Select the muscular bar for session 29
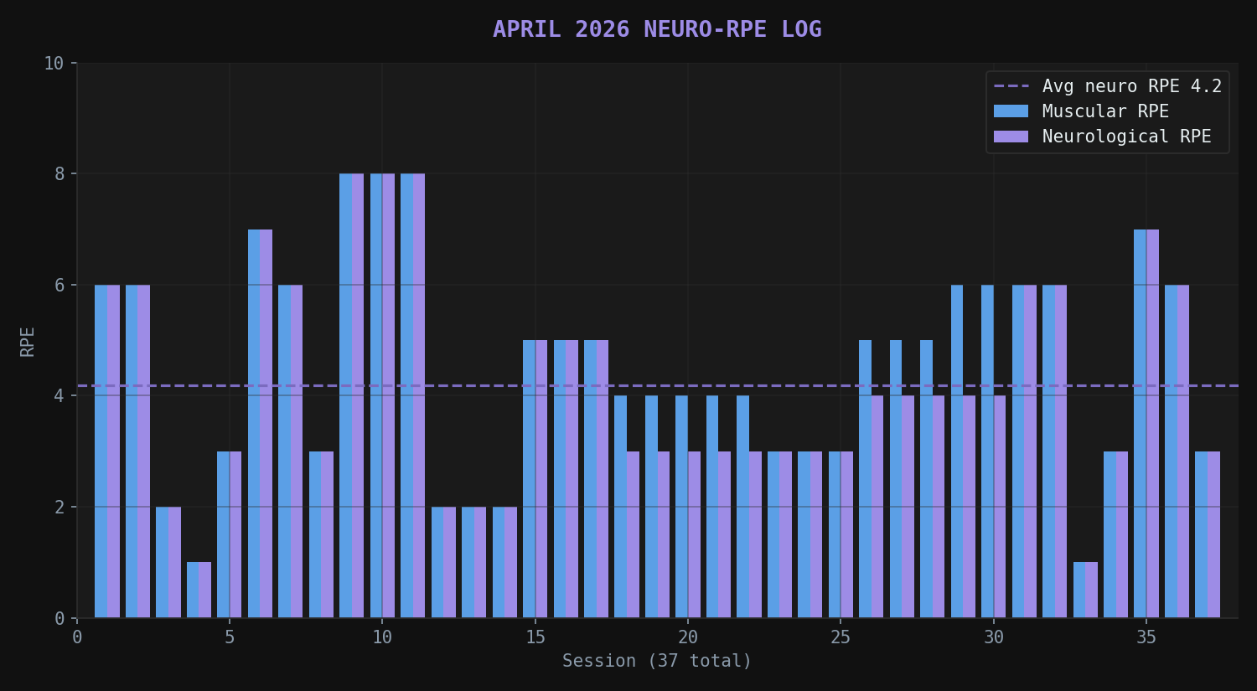The width and height of the screenshot is (1257, 691). [x=957, y=451]
